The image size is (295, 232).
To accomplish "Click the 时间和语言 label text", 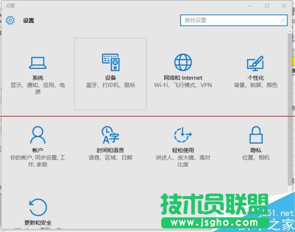I will (110, 150).
